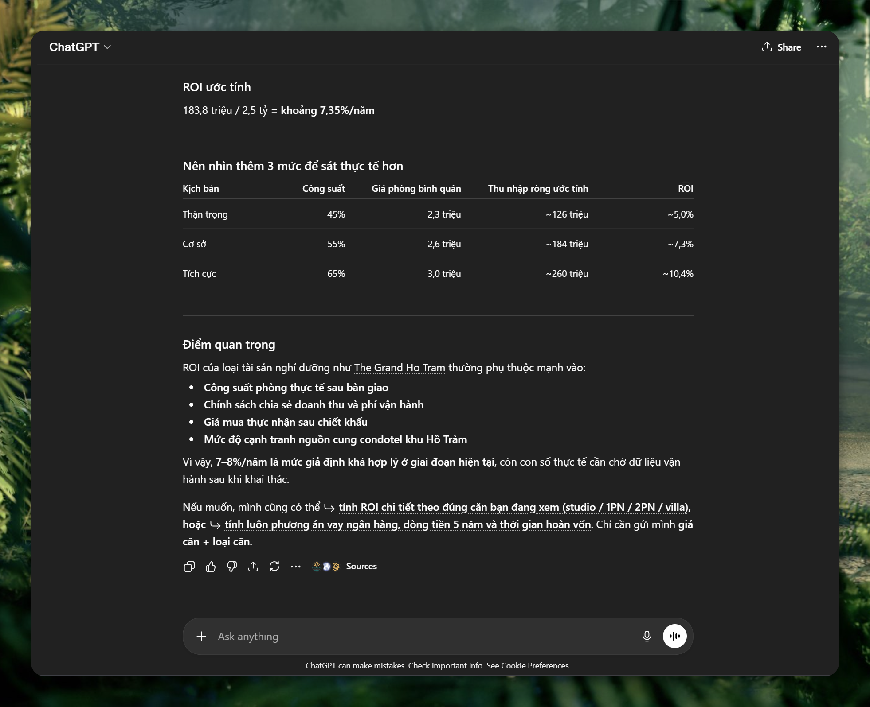The height and width of the screenshot is (707, 870).
Task: Like the response with thumbs up
Action: (x=211, y=567)
